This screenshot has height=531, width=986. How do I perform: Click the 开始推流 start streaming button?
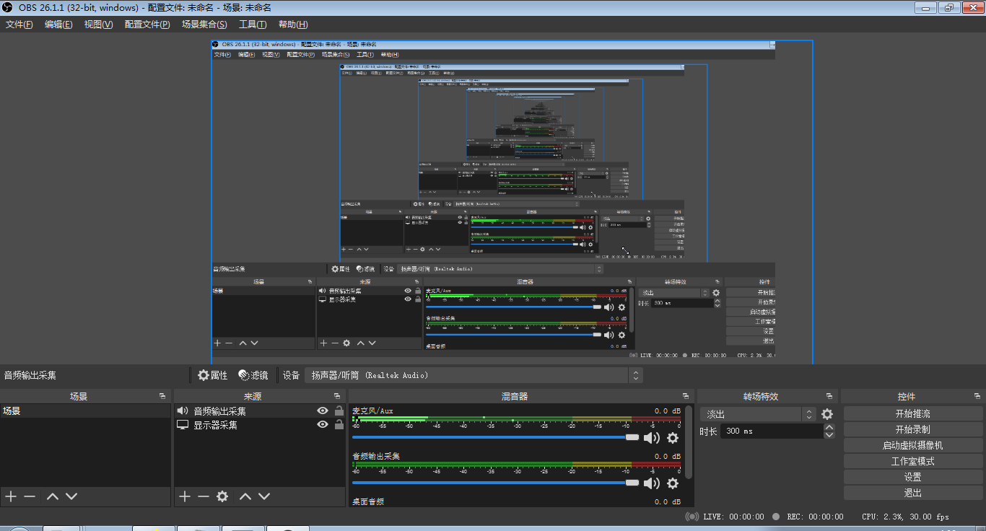pos(912,414)
